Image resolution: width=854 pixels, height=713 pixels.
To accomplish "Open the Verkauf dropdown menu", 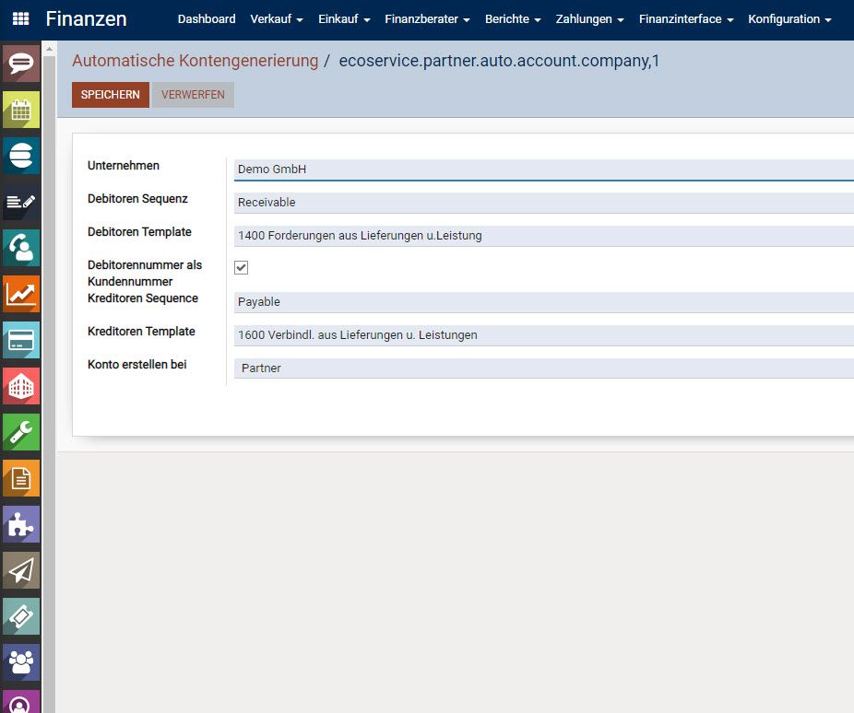I will click(276, 18).
